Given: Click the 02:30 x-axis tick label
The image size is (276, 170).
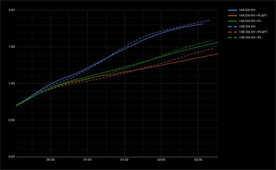Looking at the screenshot, I should [198, 160].
